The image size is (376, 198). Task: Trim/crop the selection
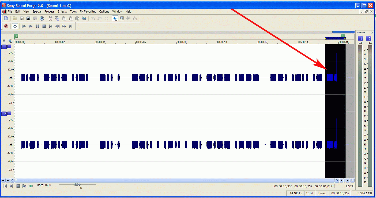(x=84, y=18)
